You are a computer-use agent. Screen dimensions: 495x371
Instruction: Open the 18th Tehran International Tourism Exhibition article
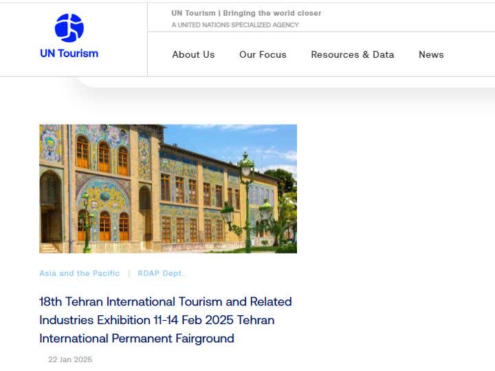(x=166, y=320)
